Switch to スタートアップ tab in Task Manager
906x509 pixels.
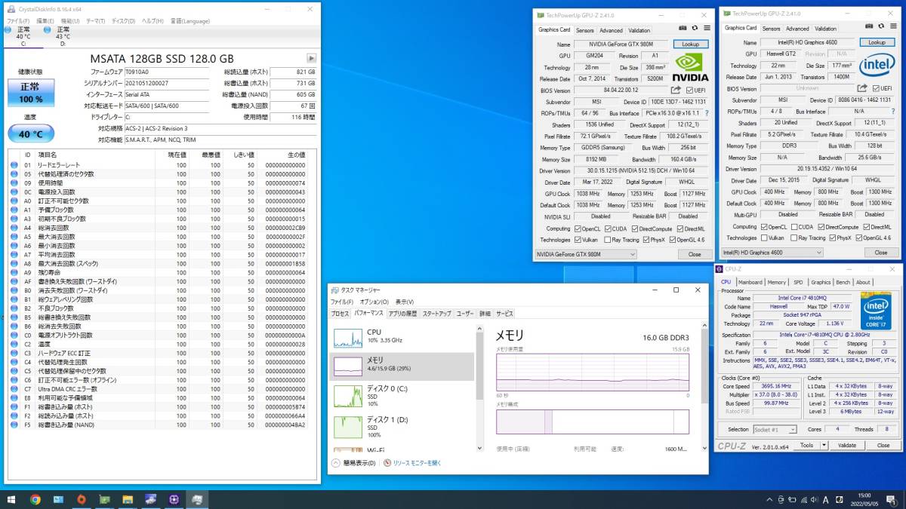[x=437, y=313]
